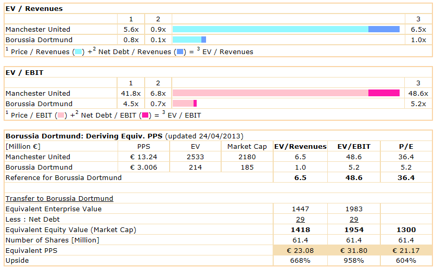The width and height of the screenshot is (435, 269).
Task: Click Borussia Dortmund's 5.2x EV/EBIT total
Action: click(418, 104)
